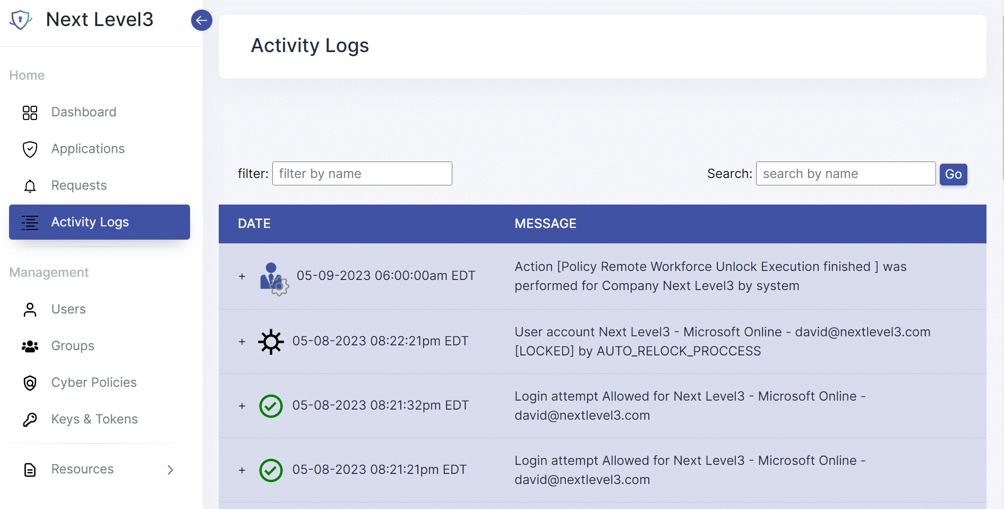Viewport: 1004px width, 509px height.
Task: Click the Next Level3 brand title
Action: click(100, 20)
